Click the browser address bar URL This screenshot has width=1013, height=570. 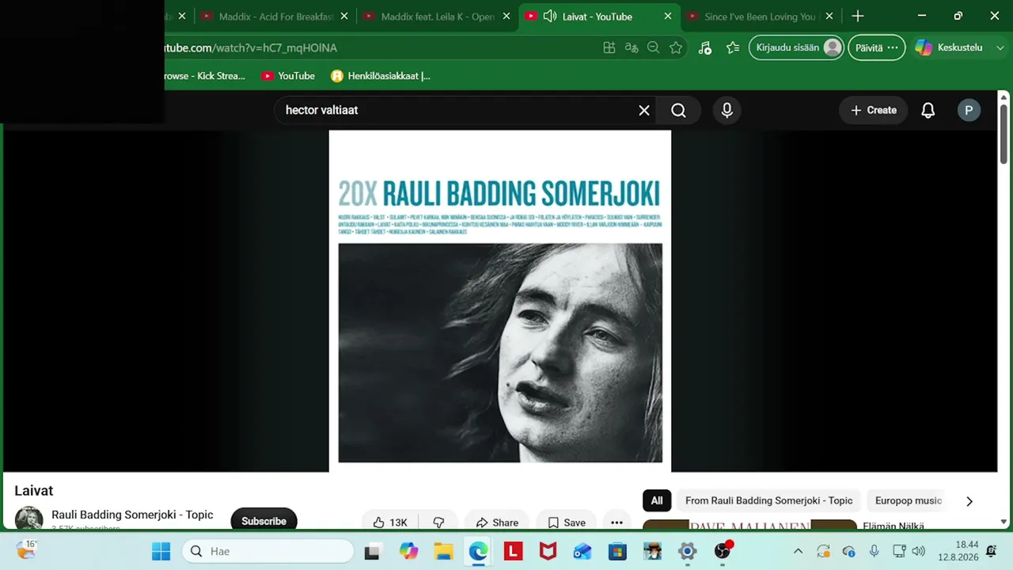pos(250,47)
